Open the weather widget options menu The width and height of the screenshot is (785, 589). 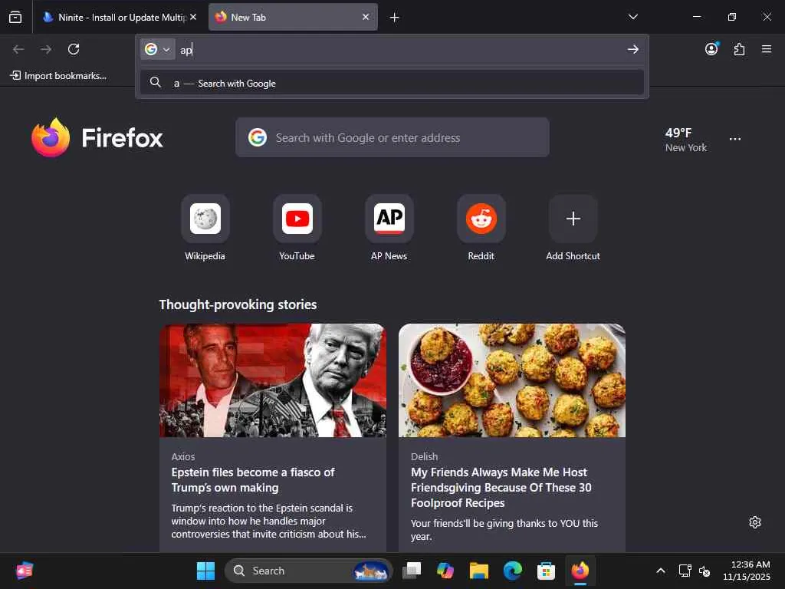click(x=735, y=139)
